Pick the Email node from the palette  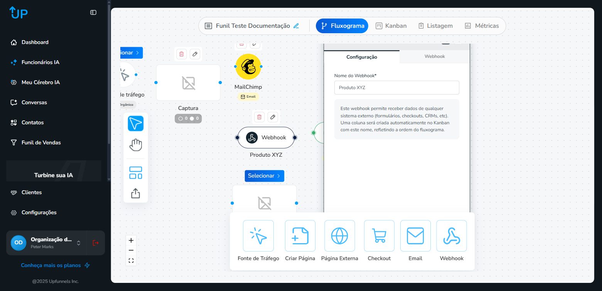(x=415, y=236)
